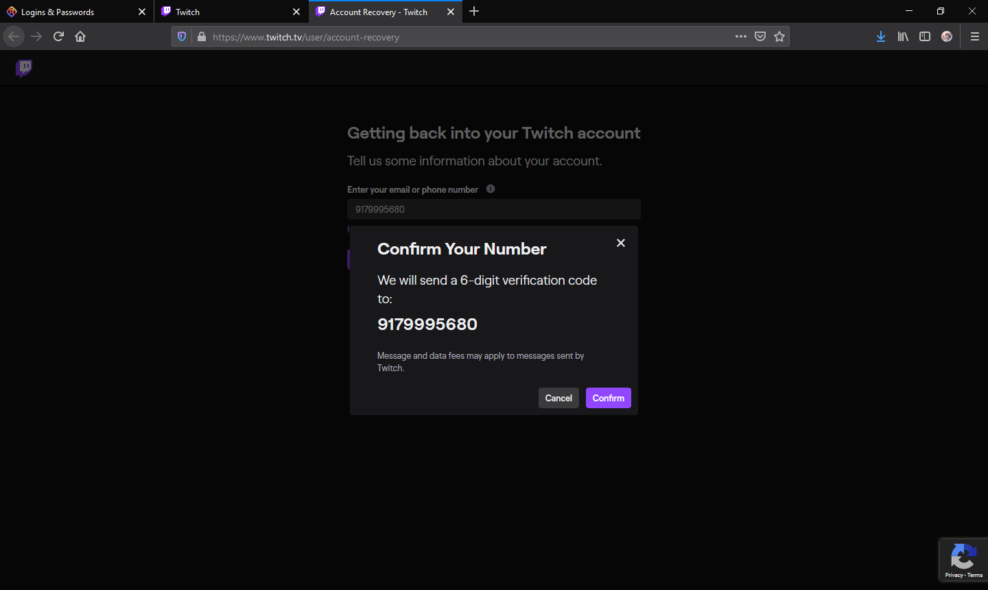The height and width of the screenshot is (590, 988).
Task: Go forward to next page
Action: pos(36,36)
